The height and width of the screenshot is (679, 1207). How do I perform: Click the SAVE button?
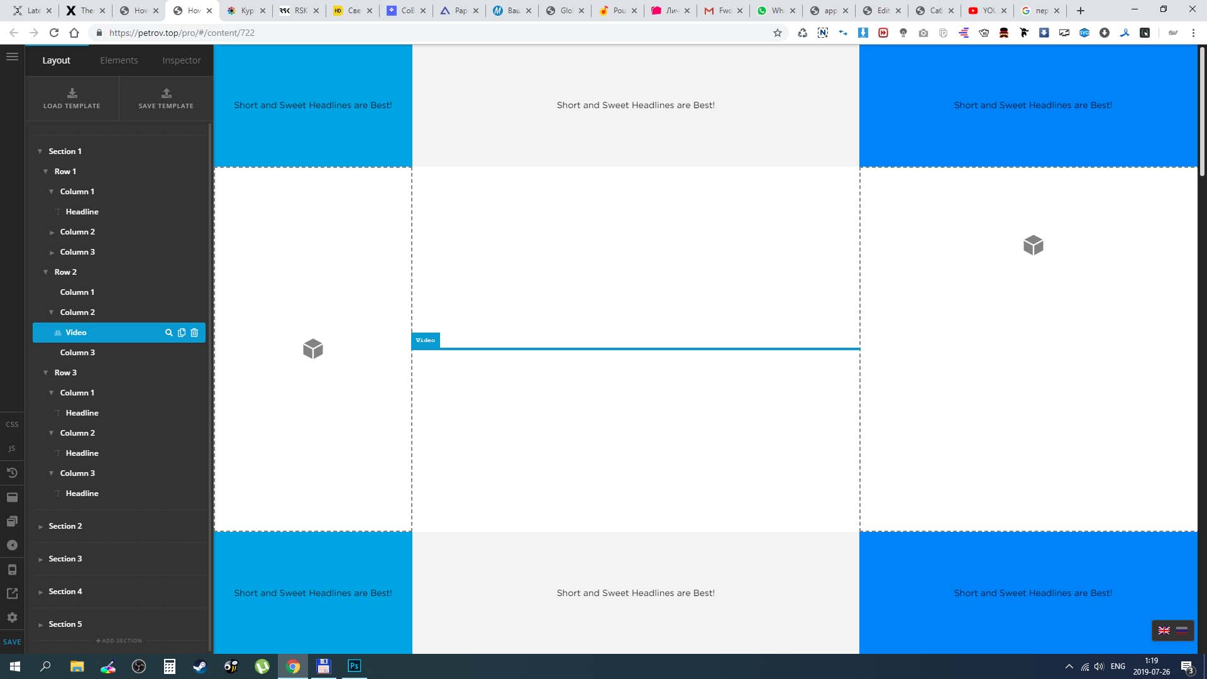tap(12, 642)
